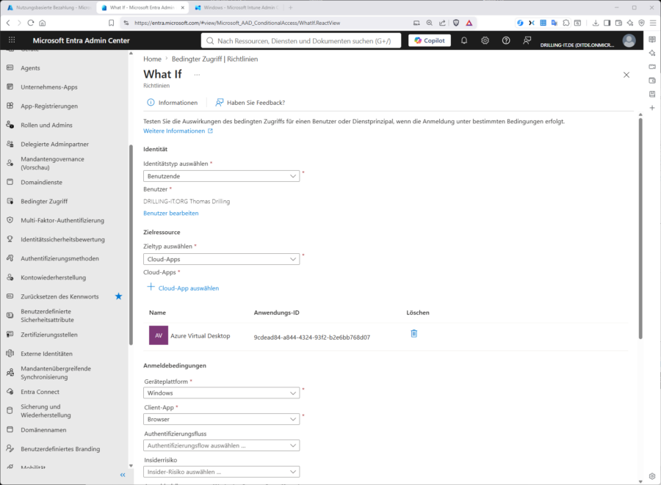The height and width of the screenshot is (485, 661).
Task: Open notifications bell in Entra header
Action: click(463, 40)
